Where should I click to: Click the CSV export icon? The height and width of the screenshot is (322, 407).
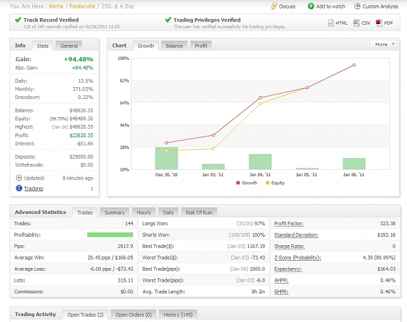pyautogui.click(x=356, y=23)
